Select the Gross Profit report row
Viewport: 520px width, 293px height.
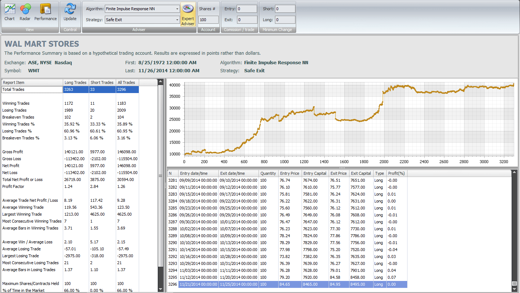pyautogui.click(x=70, y=152)
